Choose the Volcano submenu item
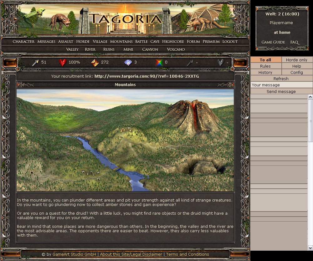 tap(176, 49)
